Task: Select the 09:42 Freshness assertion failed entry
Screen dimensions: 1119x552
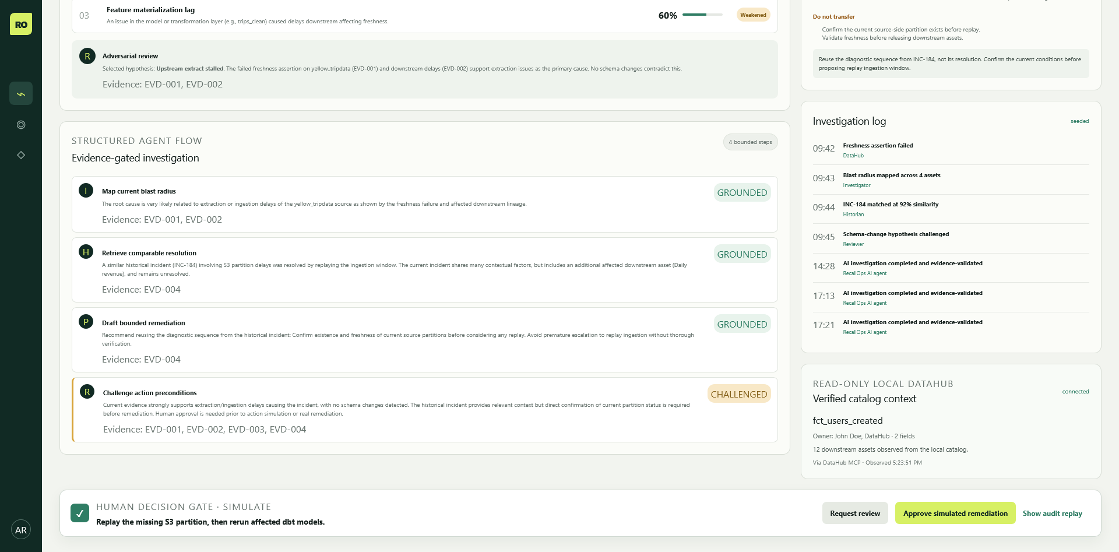Action: tap(951, 150)
